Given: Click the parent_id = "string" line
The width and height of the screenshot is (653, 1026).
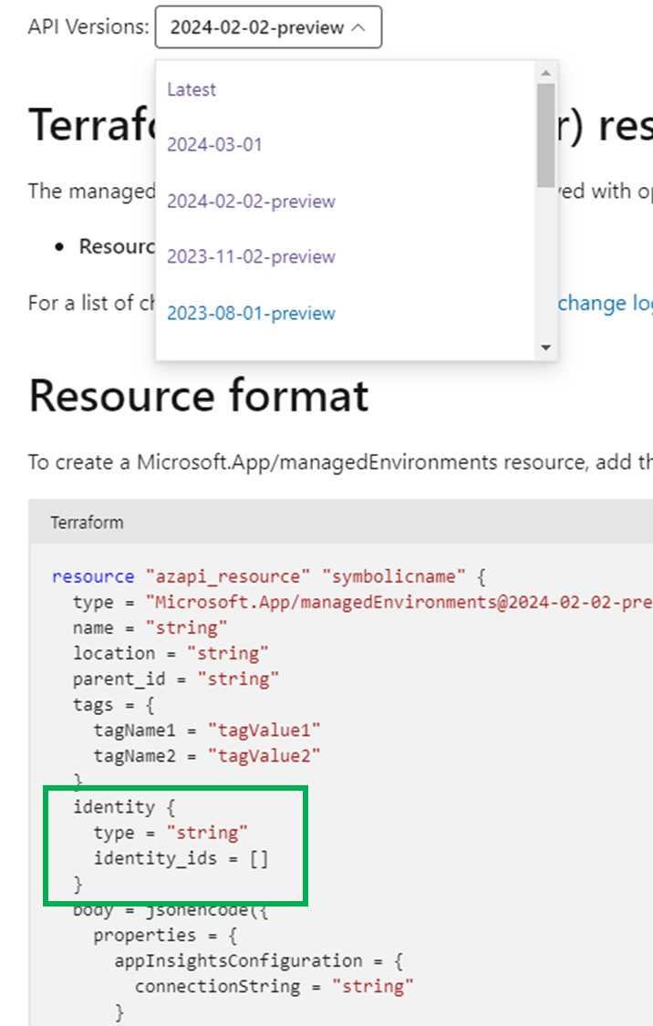Looking at the screenshot, I should pyautogui.click(x=176, y=679).
